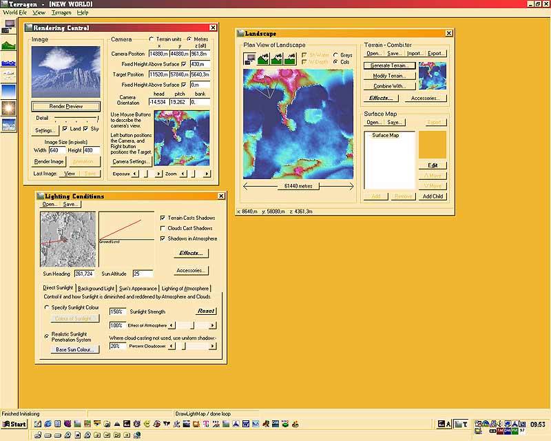Click the Camera Settings button

point(131,161)
